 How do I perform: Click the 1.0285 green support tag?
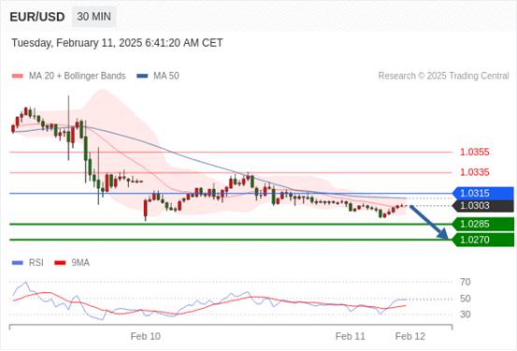click(x=483, y=225)
